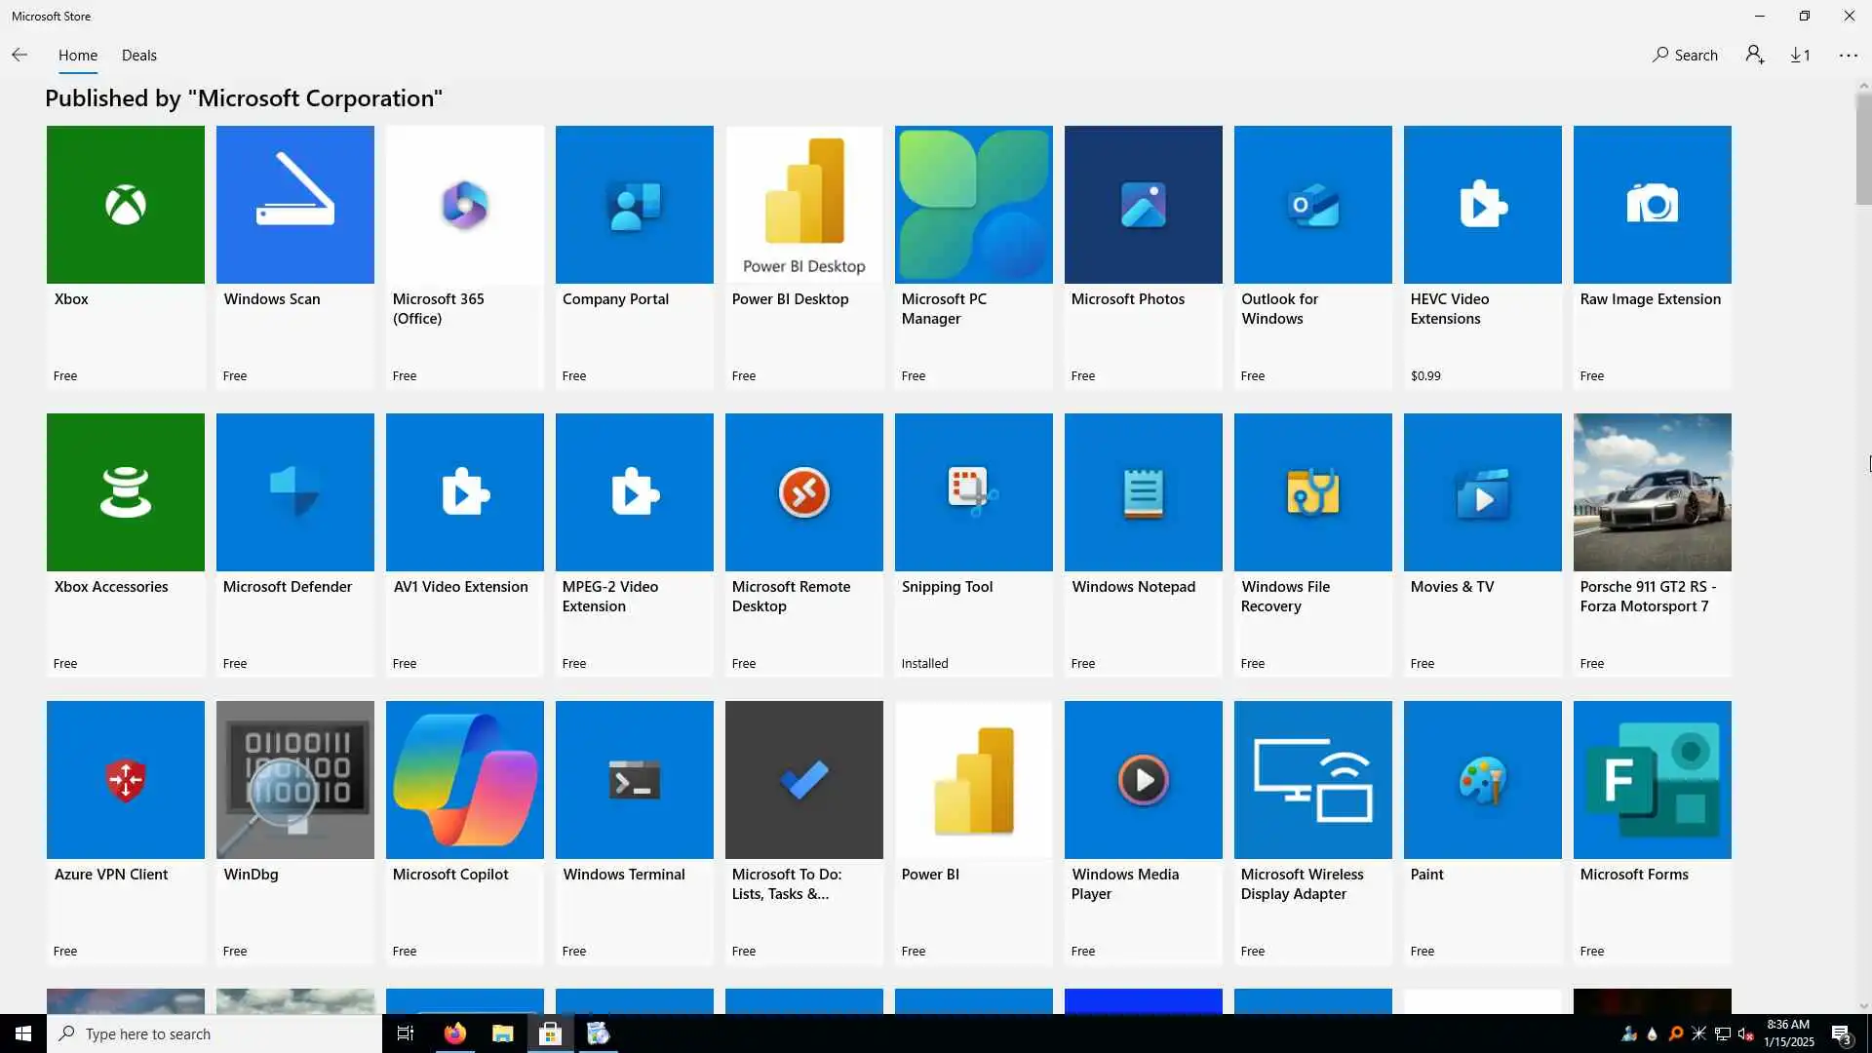Select the Microsoft Remote Desktop icon
The width and height of the screenshot is (1872, 1053).
(x=803, y=492)
